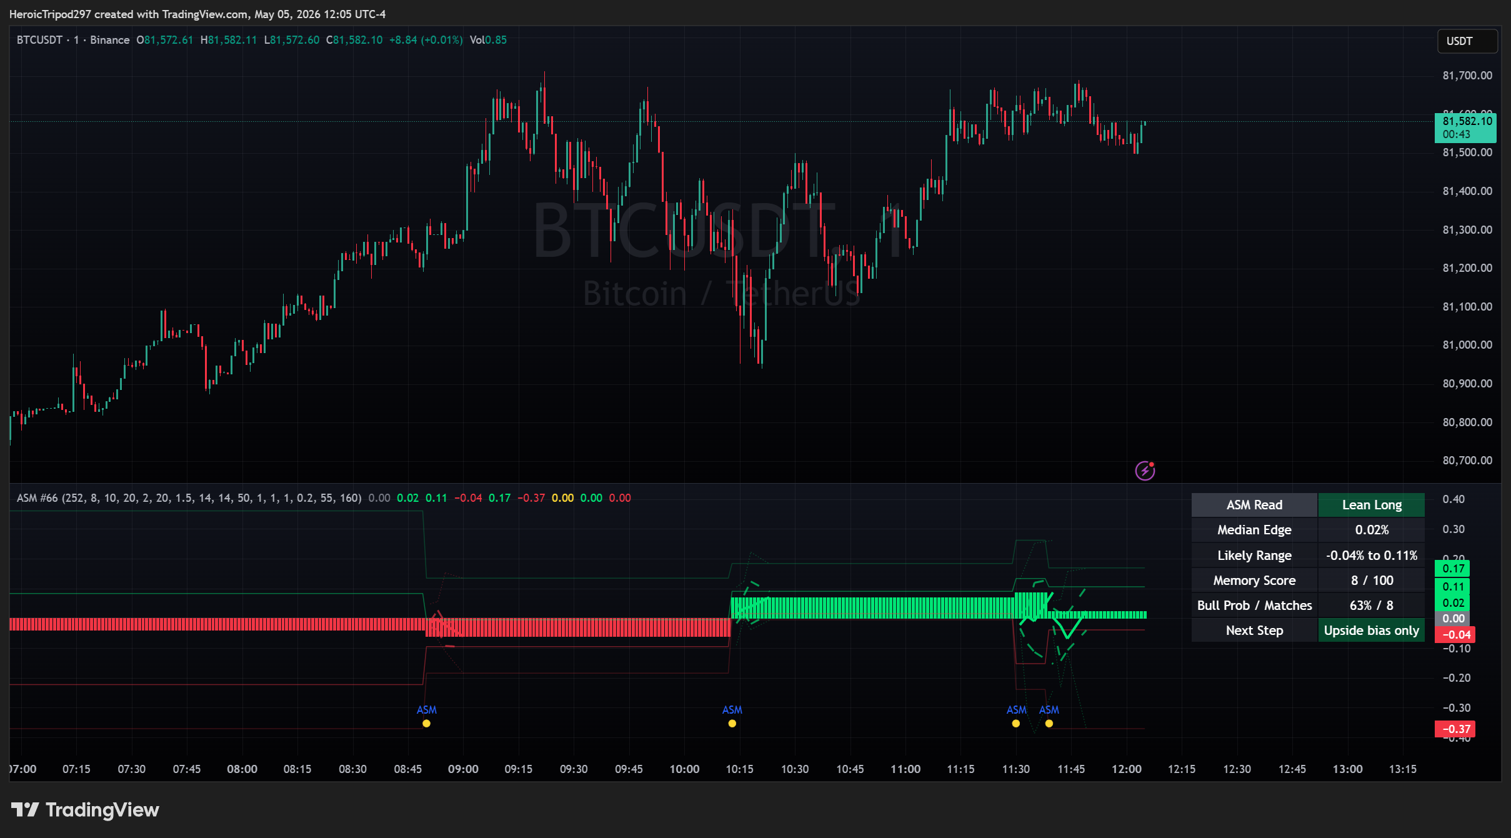Click the ASM Read label cell
The height and width of the screenshot is (838, 1511).
pyautogui.click(x=1254, y=505)
